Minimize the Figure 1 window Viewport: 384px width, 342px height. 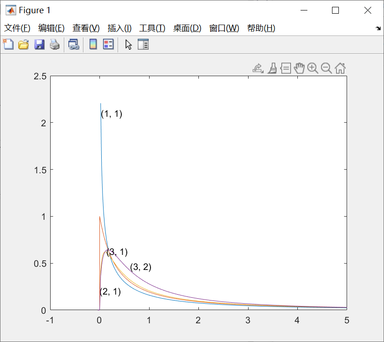(x=304, y=10)
